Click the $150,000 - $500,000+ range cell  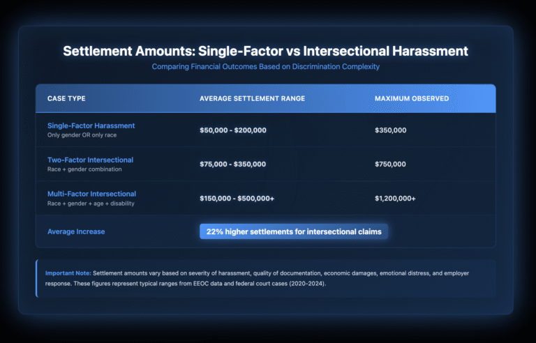237,198
